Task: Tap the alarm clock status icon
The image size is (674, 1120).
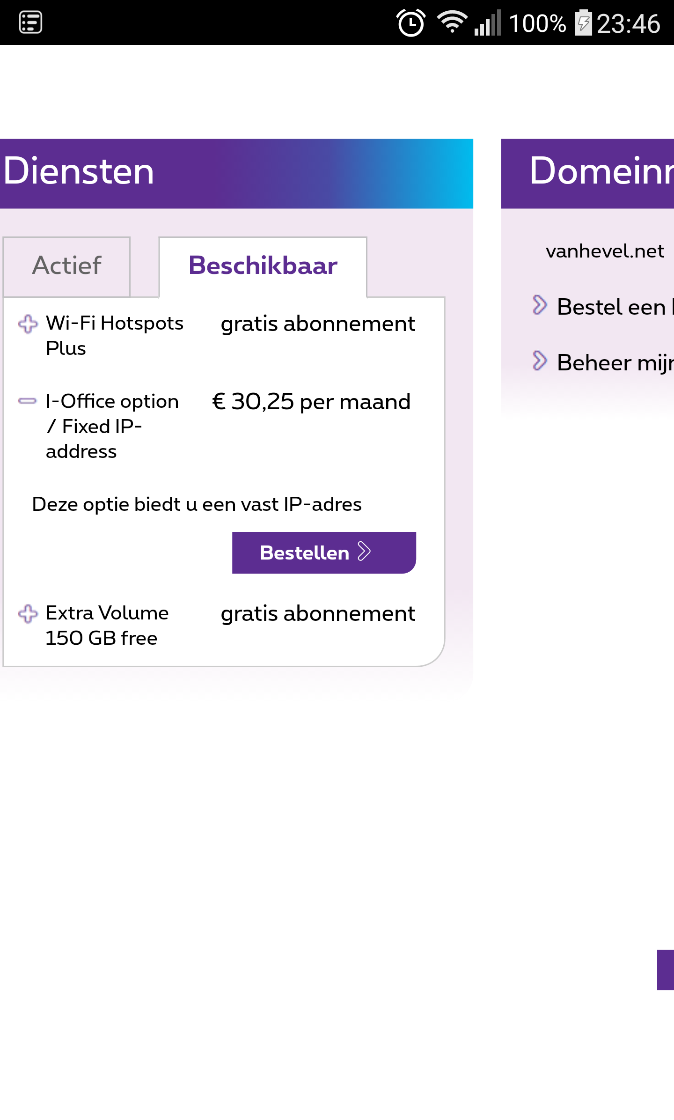Action: point(410,22)
